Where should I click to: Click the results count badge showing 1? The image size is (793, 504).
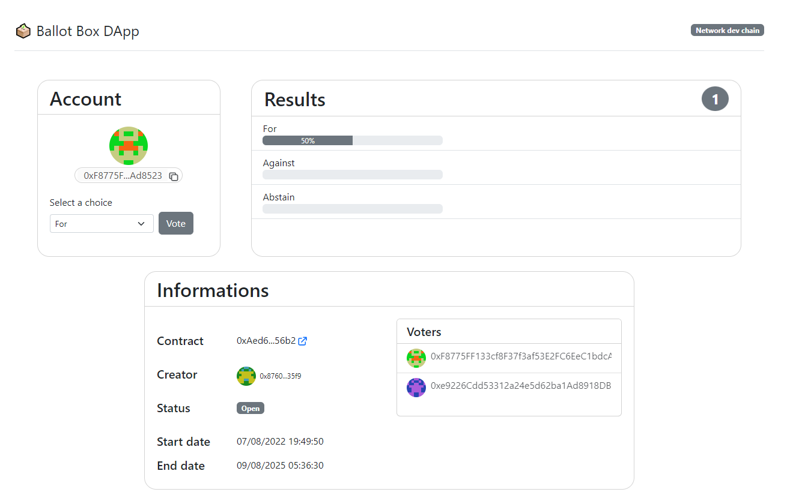[715, 100]
